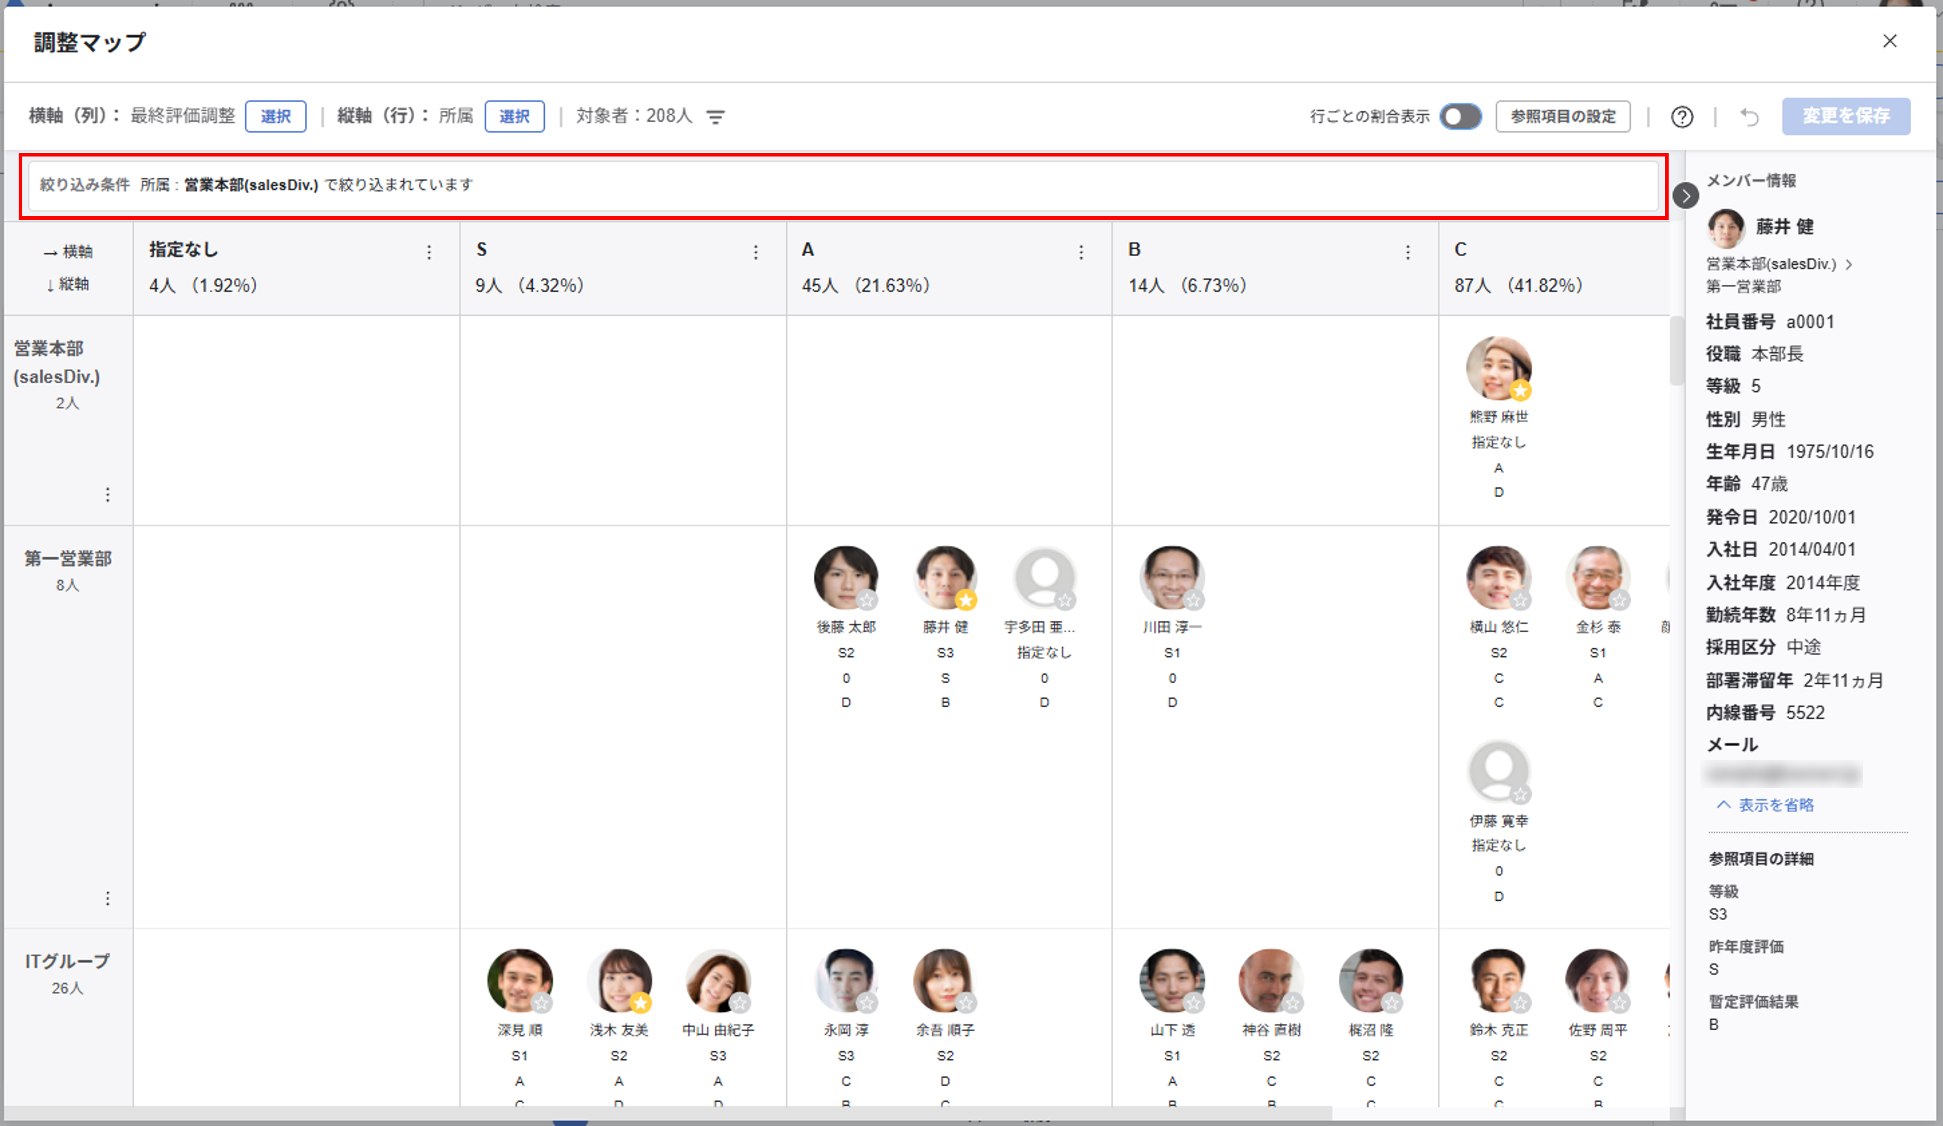
Task: Open 参照項目の設定
Action: (1562, 116)
